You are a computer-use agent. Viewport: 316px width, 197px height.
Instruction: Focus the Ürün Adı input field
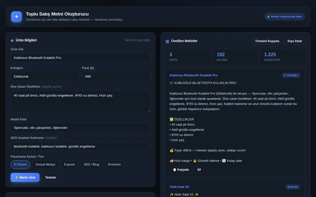coord(80,58)
